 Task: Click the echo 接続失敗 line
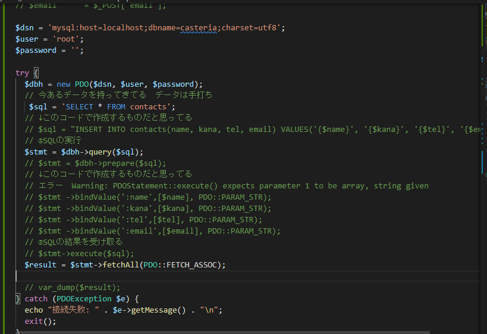coord(123,310)
